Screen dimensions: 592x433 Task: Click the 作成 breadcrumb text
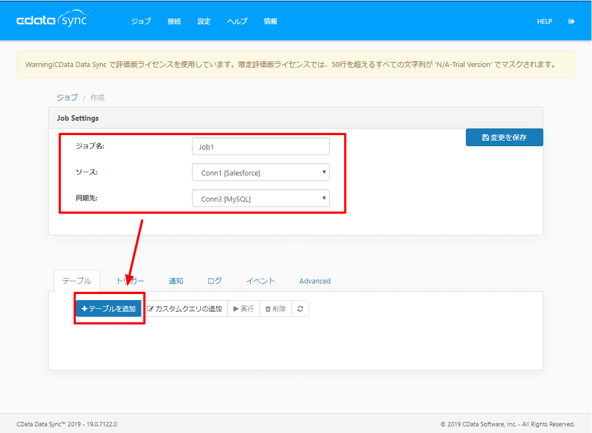97,97
